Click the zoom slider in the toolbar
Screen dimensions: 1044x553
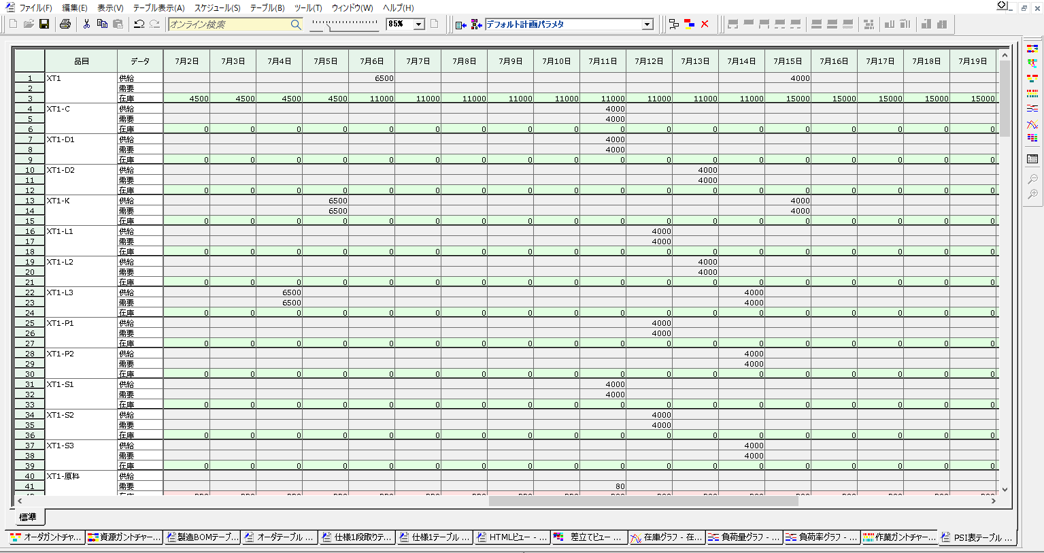344,24
